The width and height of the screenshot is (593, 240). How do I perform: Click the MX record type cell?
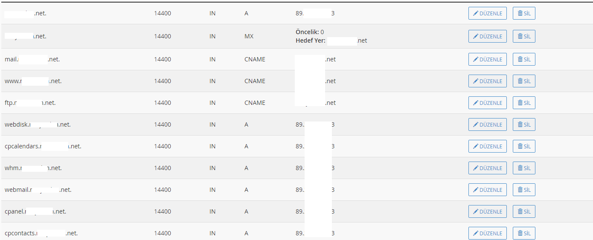249,36
